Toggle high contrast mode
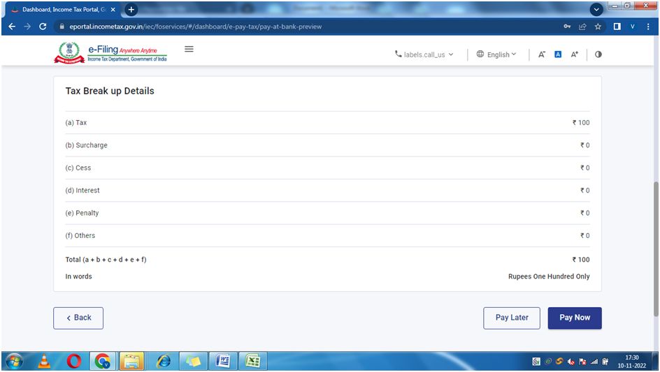660x372 pixels. (x=598, y=54)
